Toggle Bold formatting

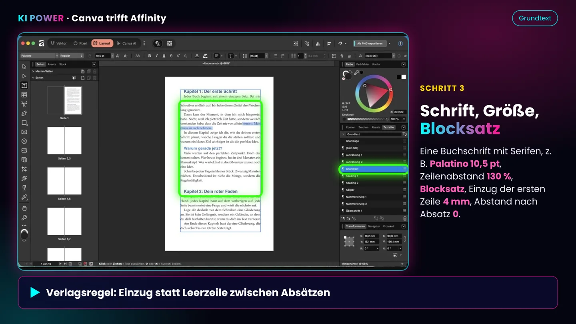point(150,56)
